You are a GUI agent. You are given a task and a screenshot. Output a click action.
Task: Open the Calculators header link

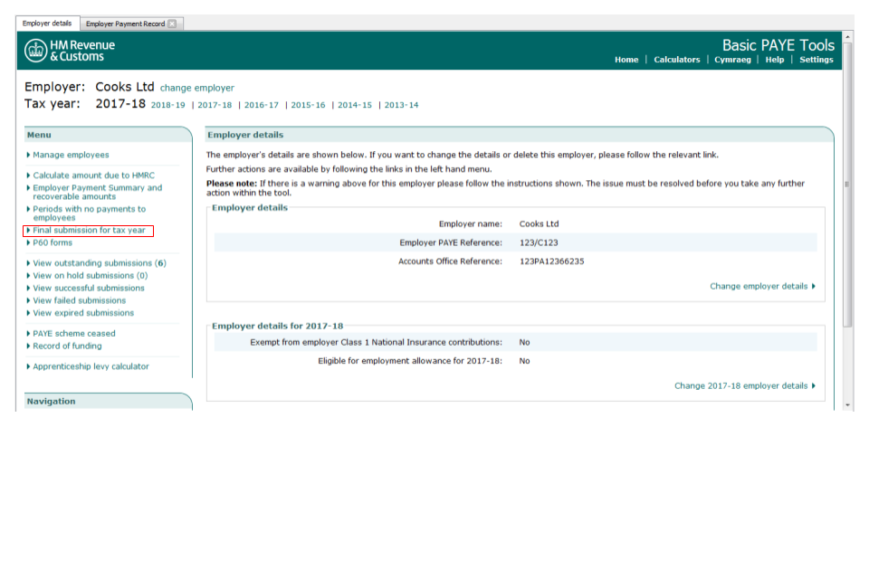[677, 60]
